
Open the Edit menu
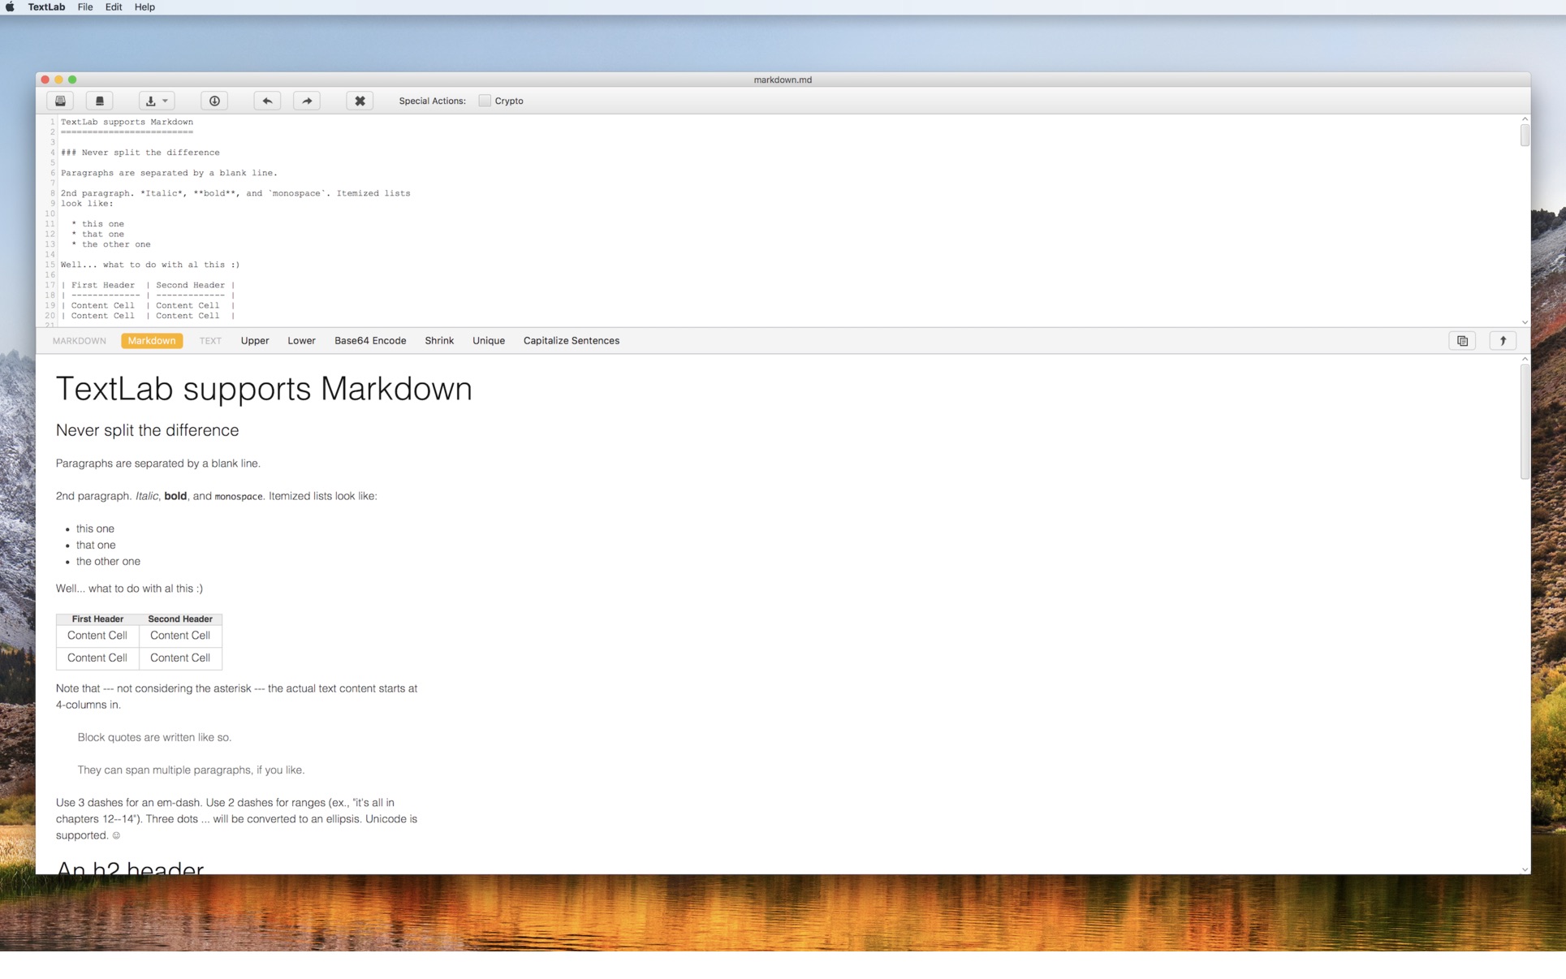tap(114, 7)
